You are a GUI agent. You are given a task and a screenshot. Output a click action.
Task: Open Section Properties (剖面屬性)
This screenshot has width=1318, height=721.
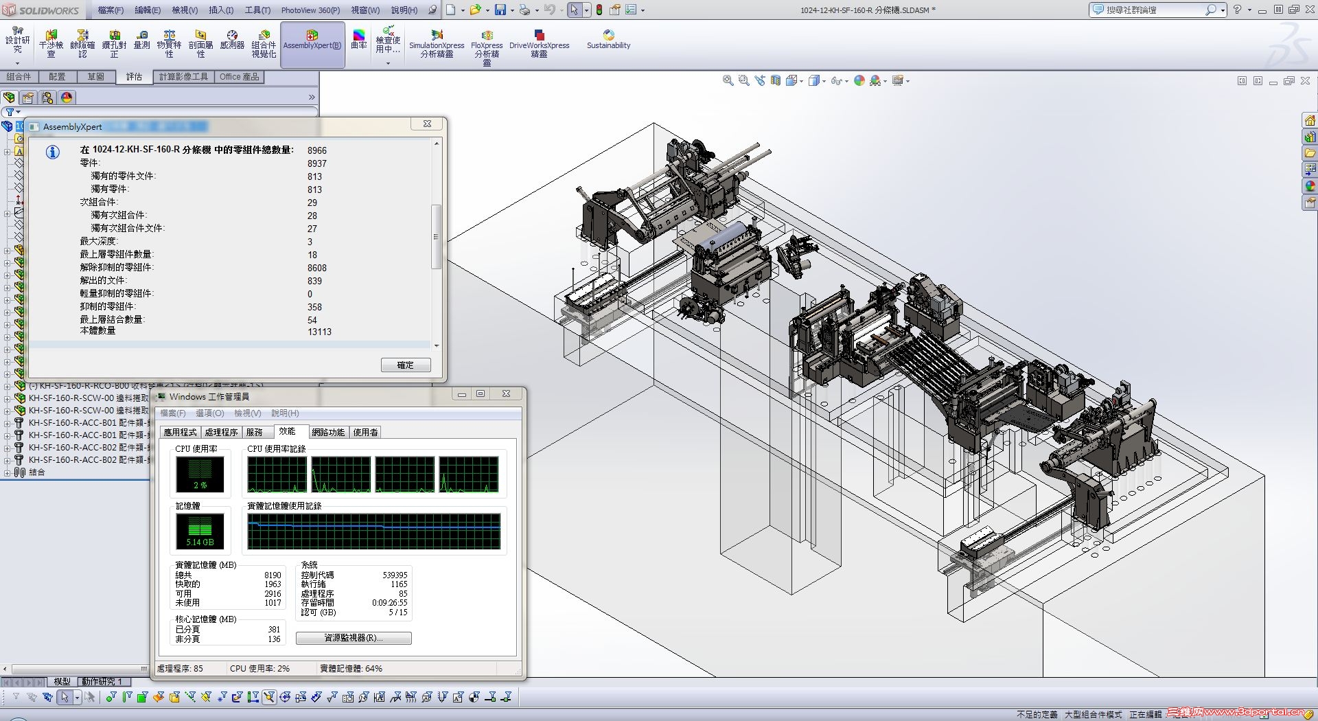[200, 44]
